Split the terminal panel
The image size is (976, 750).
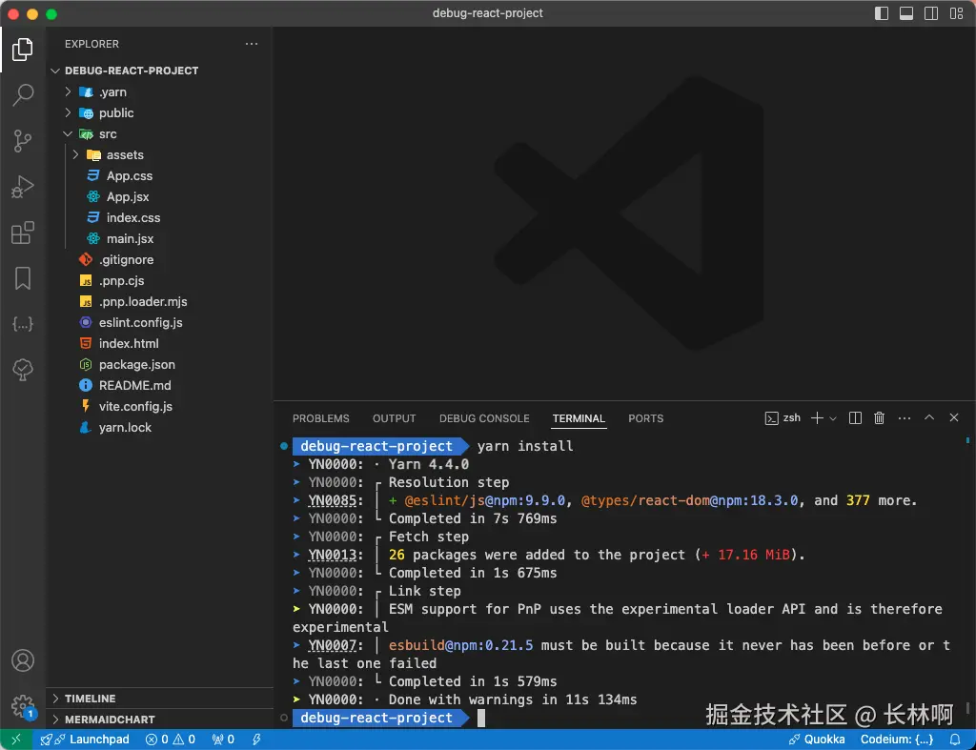point(855,417)
